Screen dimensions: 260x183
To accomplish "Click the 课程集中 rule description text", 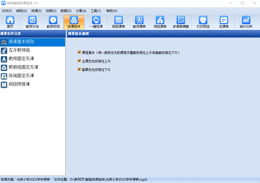I will pyautogui.click(x=131, y=53).
